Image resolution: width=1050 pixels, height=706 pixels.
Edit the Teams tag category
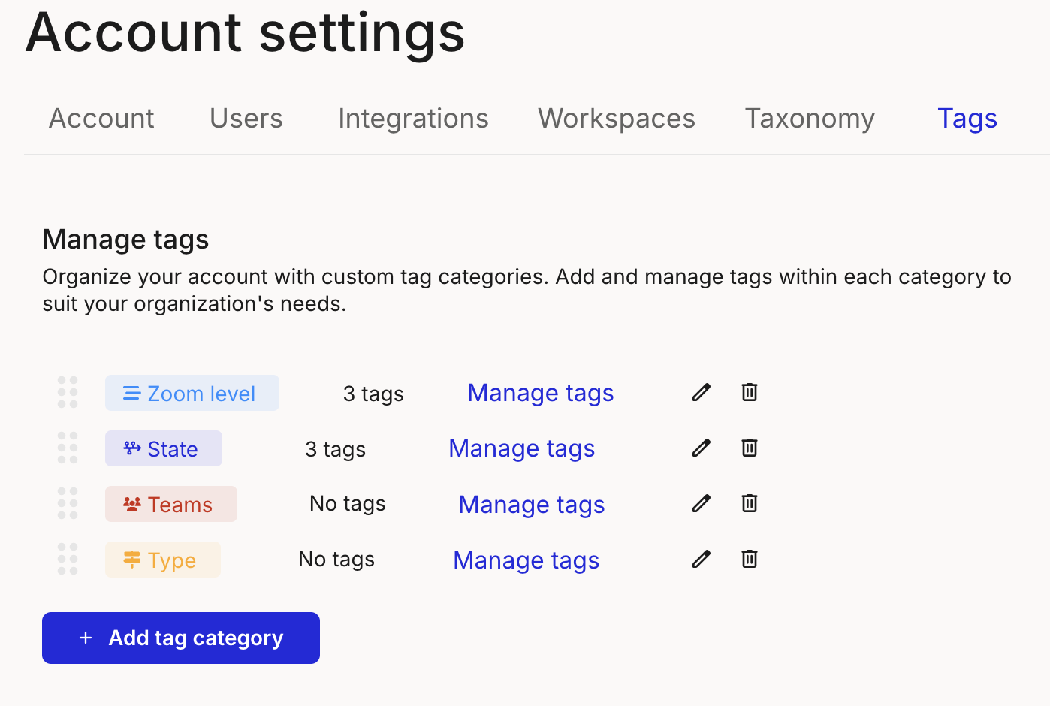[x=701, y=503]
